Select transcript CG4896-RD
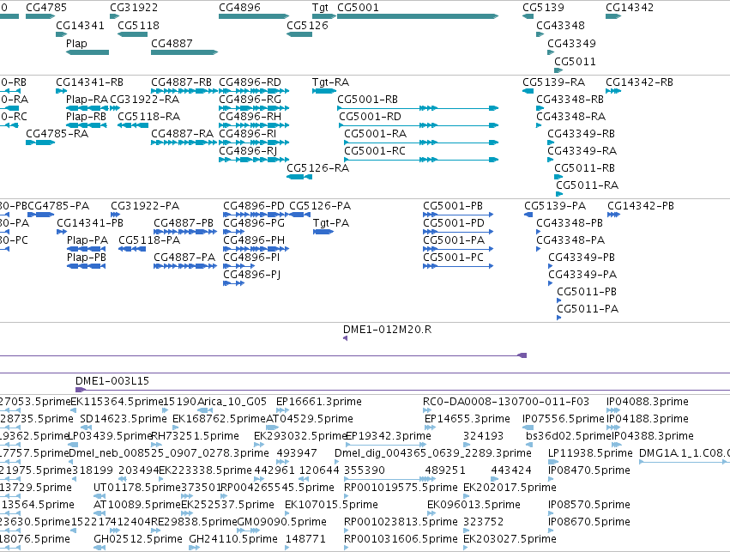The width and height of the screenshot is (730, 552). coord(250,82)
